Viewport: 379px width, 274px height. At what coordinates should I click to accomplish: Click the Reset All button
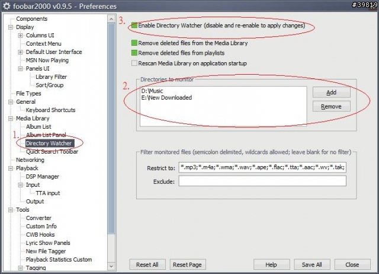[x=147, y=265]
